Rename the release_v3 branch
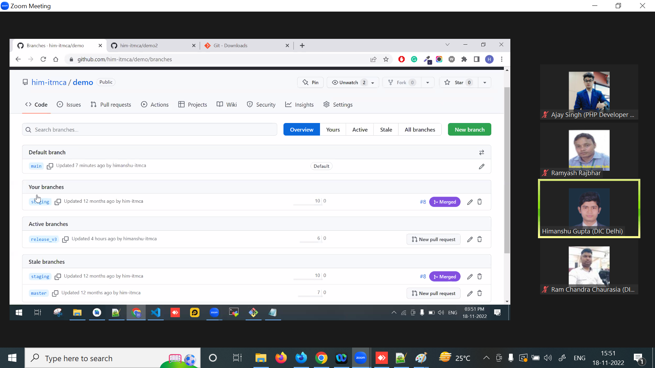 [470, 239]
